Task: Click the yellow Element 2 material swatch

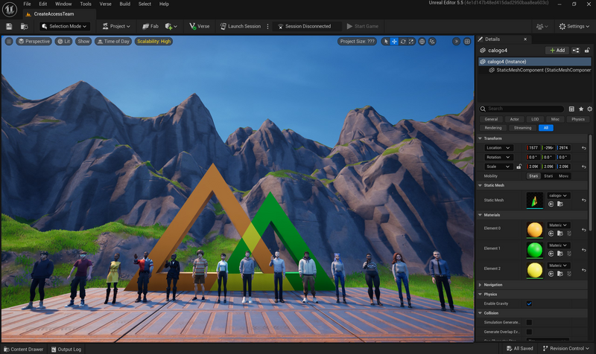Action: (534, 270)
